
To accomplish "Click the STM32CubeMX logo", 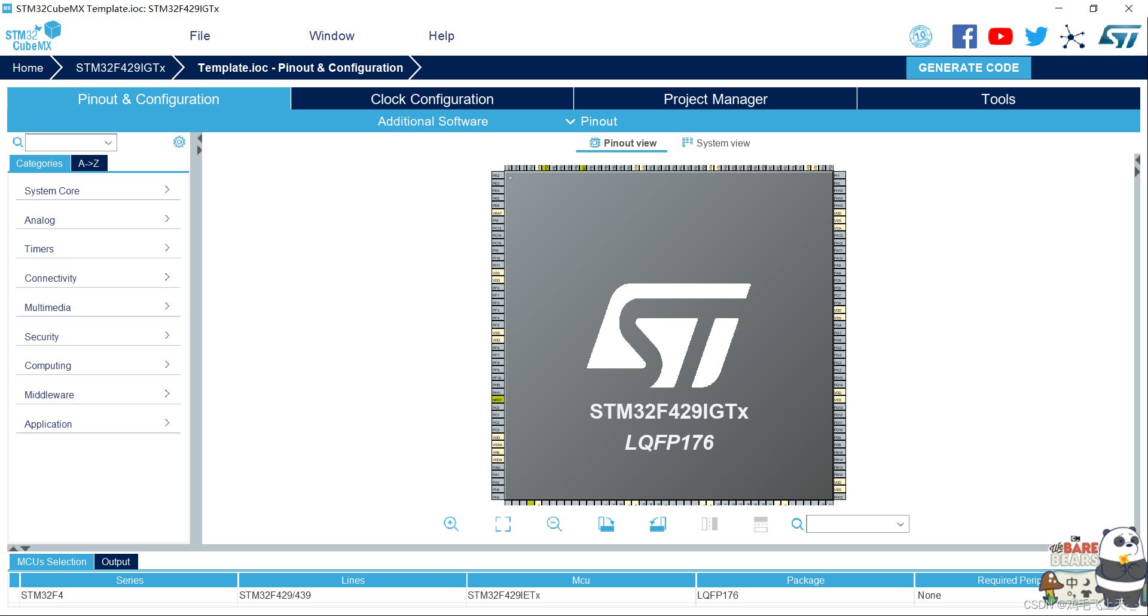I will [33, 36].
